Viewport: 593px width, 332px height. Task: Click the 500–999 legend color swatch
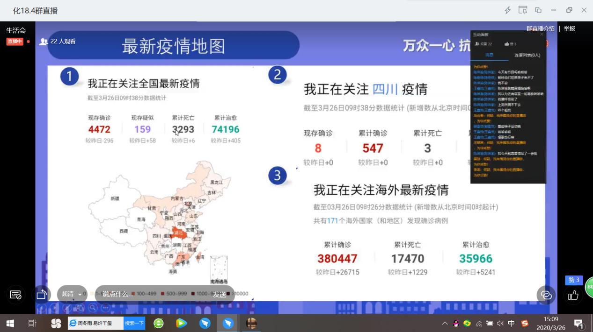[162, 294]
